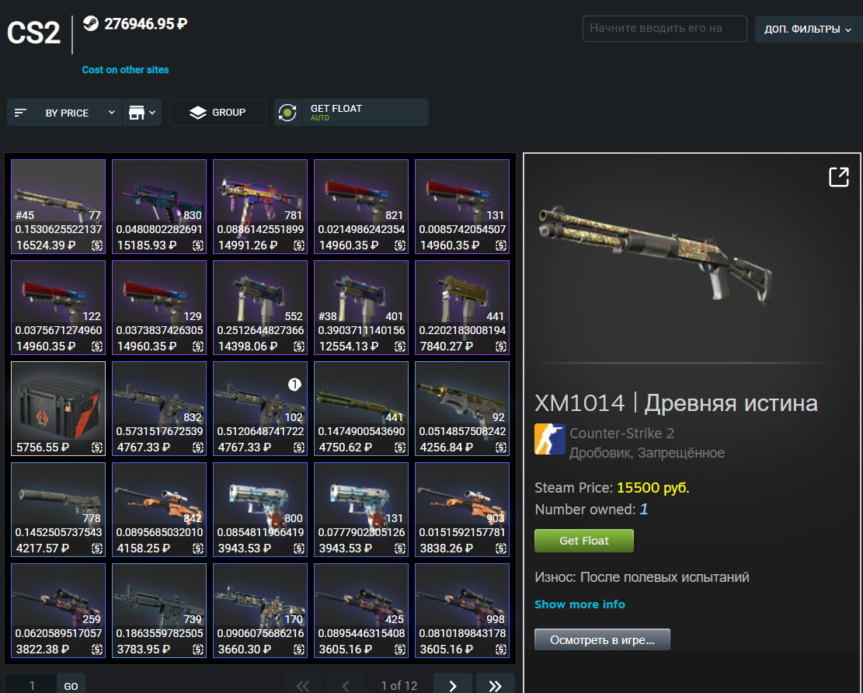Click the Steam logo next to balance
Image resolution: width=863 pixels, height=693 pixels.
(91, 23)
